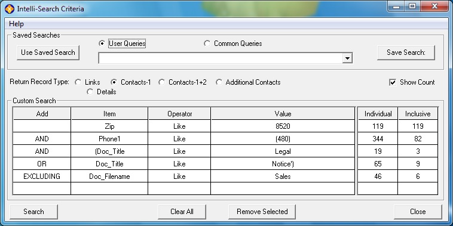Click the Like operator in Doc_Filename row

179,176
